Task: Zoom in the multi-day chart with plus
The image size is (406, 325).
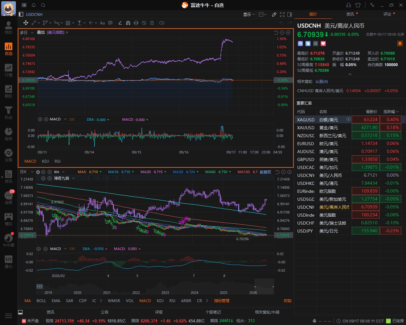Action: click(x=288, y=32)
